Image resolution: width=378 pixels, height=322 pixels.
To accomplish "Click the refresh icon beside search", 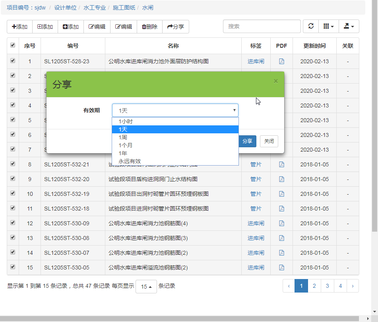I will pyautogui.click(x=311, y=26).
